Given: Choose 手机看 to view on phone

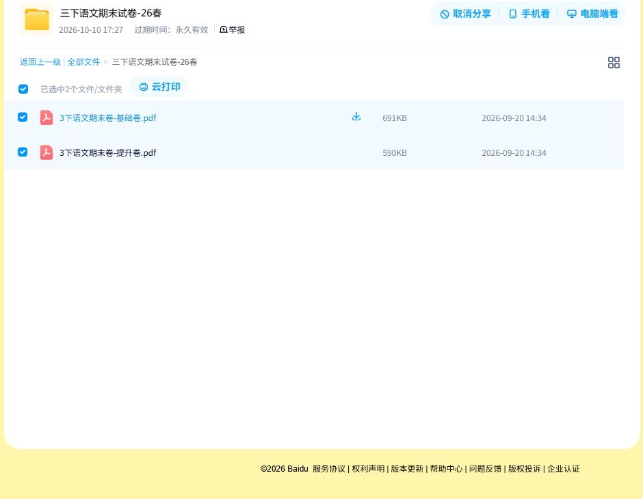Looking at the screenshot, I should pyautogui.click(x=529, y=14).
